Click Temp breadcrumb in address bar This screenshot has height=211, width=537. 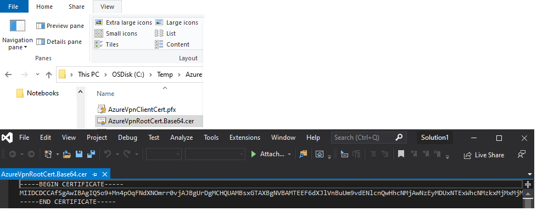(165, 75)
